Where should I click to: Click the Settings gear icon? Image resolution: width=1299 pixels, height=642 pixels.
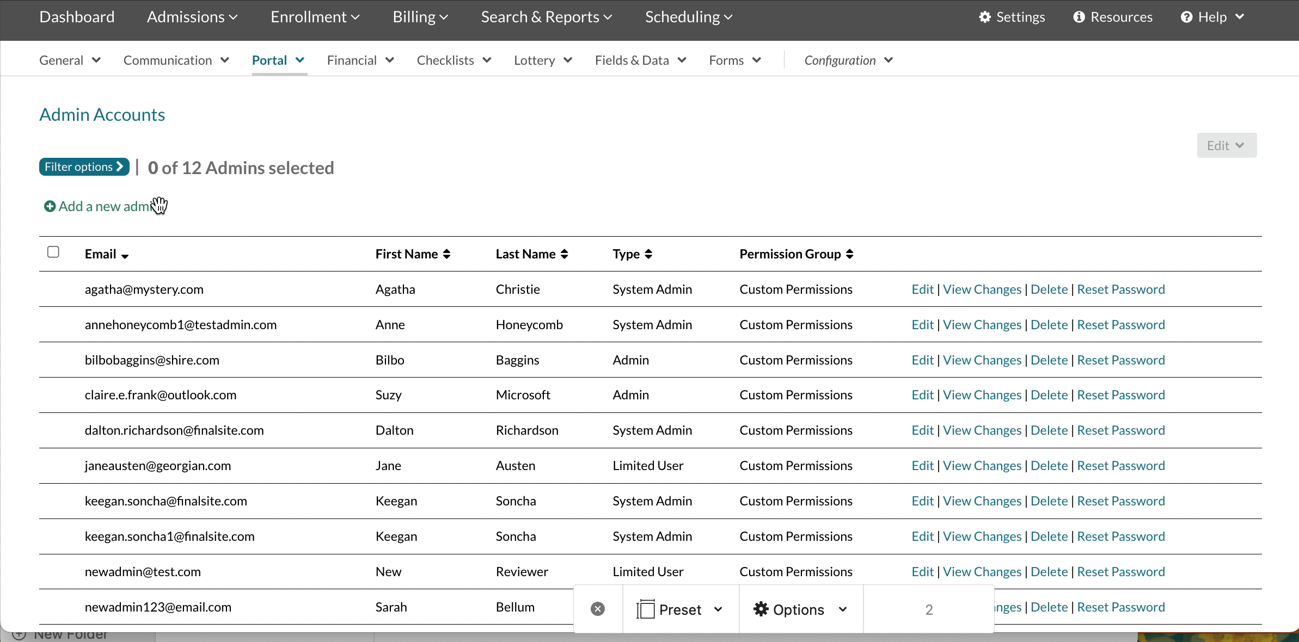click(984, 17)
